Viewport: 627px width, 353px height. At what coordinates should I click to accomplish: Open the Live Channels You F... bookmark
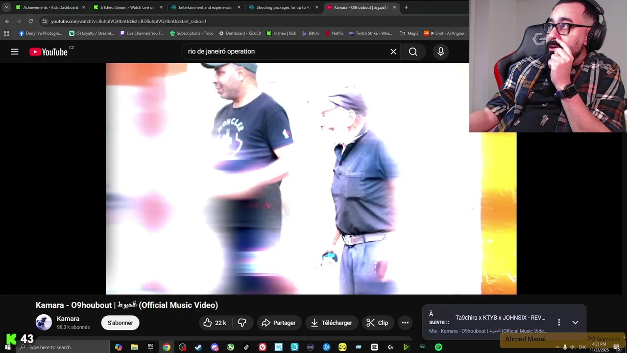(142, 33)
